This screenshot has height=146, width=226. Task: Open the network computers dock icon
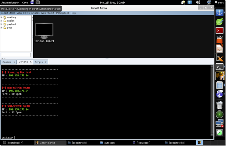(x=220, y=123)
